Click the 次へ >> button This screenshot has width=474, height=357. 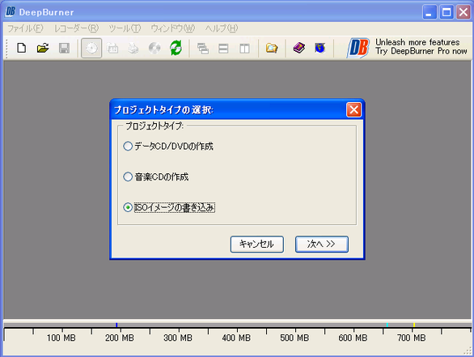pos(321,244)
